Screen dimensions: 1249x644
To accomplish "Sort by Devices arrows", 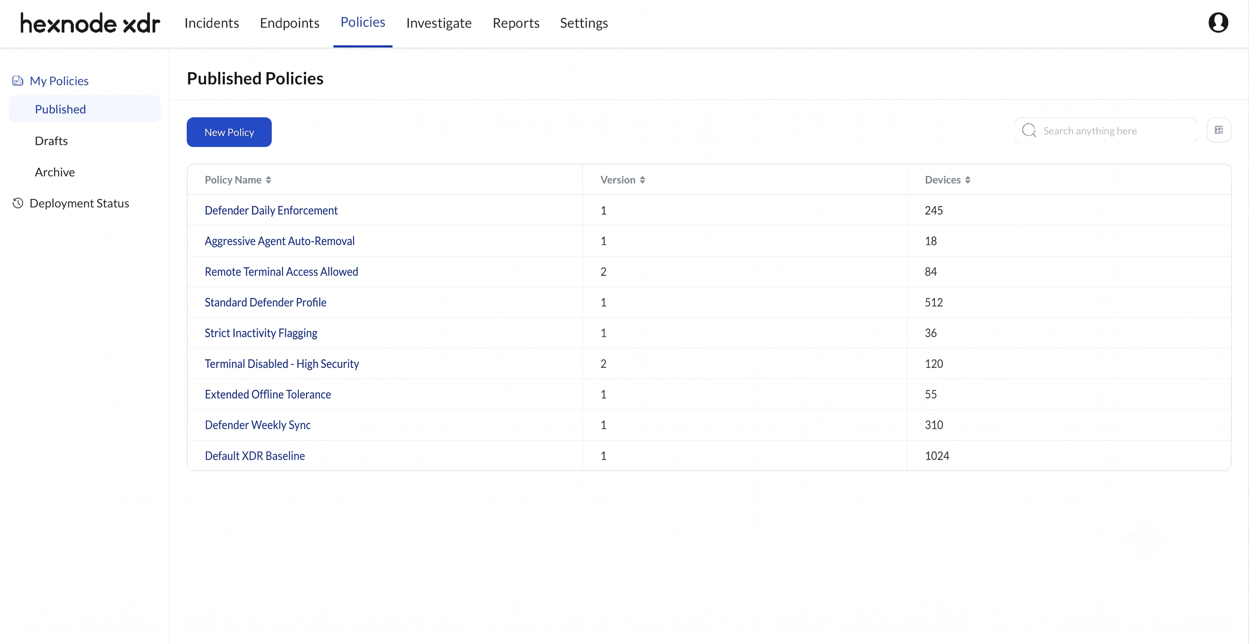I will tap(967, 180).
